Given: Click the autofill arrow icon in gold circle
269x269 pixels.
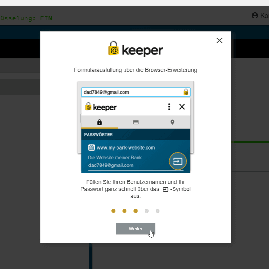Looking at the screenshot, I should (178, 161).
